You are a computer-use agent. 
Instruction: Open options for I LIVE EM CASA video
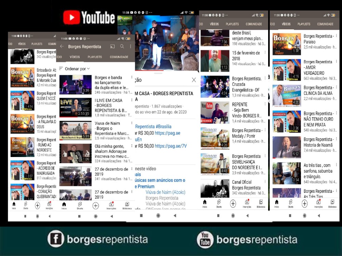(132, 100)
